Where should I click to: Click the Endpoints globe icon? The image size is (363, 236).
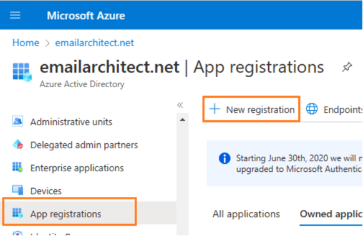point(312,109)
